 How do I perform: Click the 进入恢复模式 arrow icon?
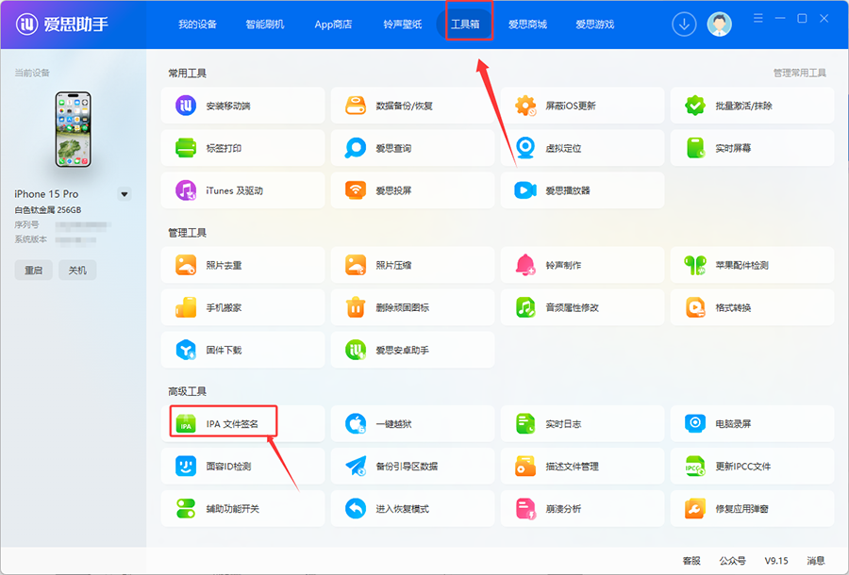coord(356,508)
